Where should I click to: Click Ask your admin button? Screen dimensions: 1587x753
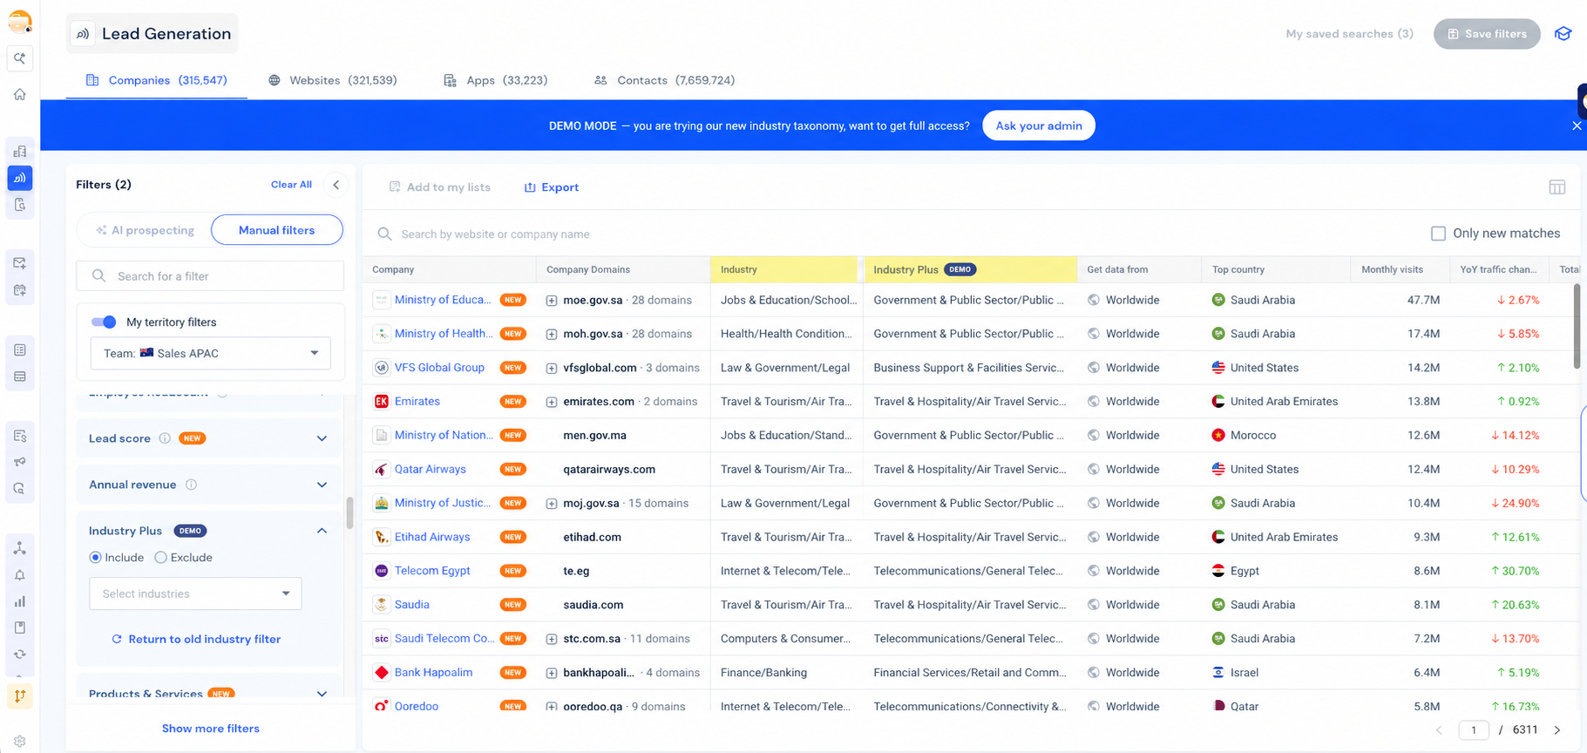(x=1039, y=125)
